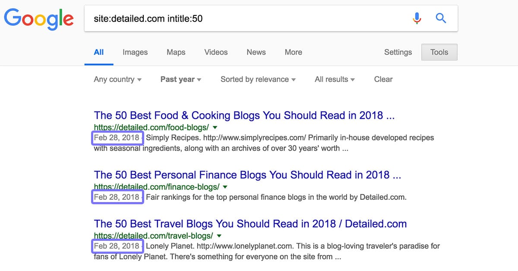Clear the applied search filters
This screenshot has height=271, width=518.
pos(383,79)
